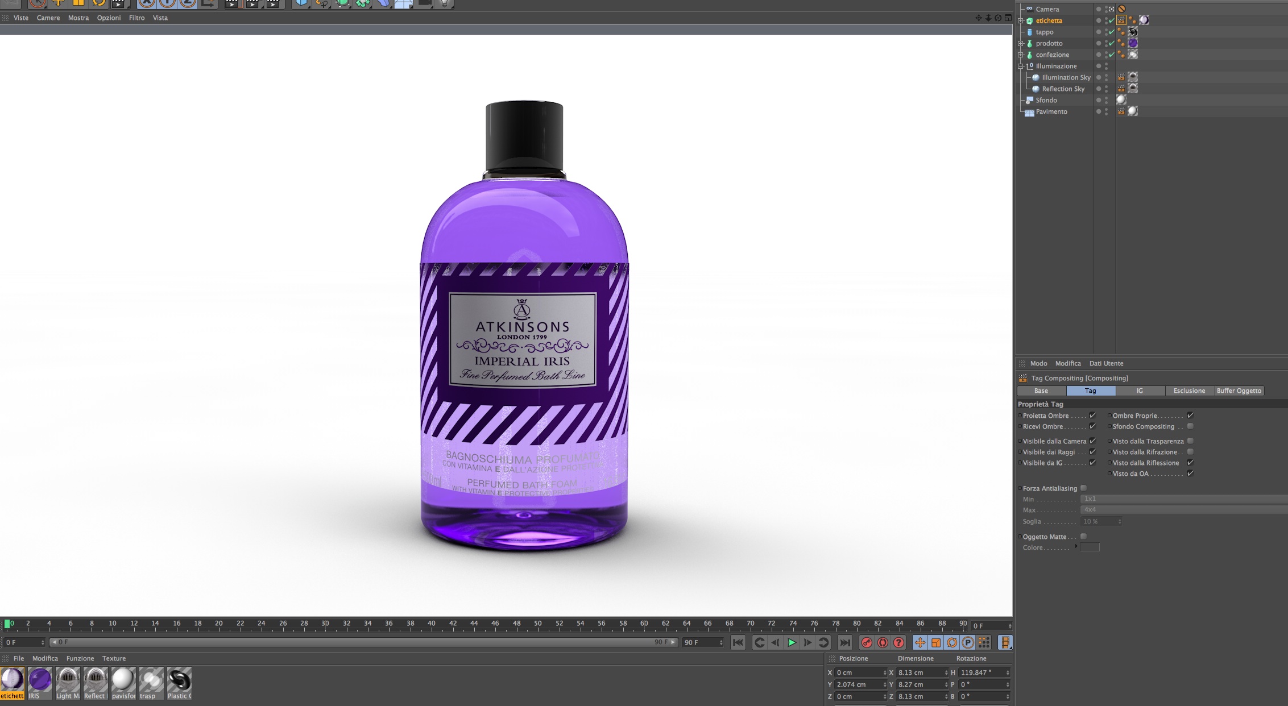Uncheck the Proietta Ombre checkbox
The width and height of the screenshot is (1288, 706).
tap(1092, 416)
